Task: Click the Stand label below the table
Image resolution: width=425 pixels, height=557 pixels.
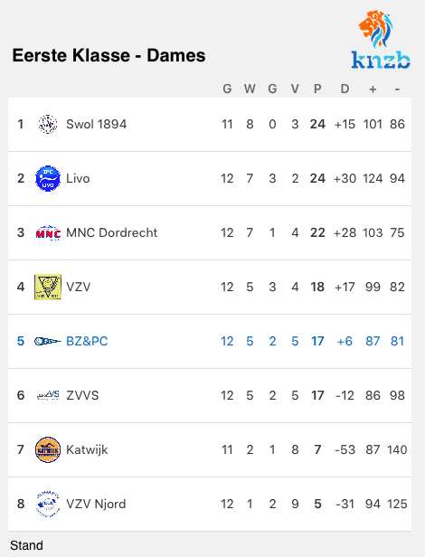Action: click(x=26, y=545)
